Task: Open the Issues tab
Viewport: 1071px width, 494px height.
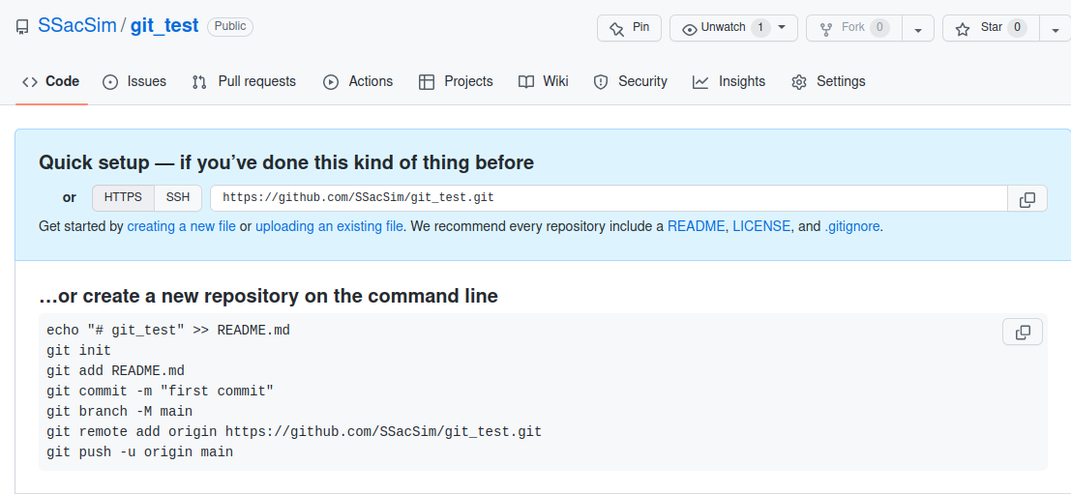Action: pyautogui.click(x=134, y=82)
